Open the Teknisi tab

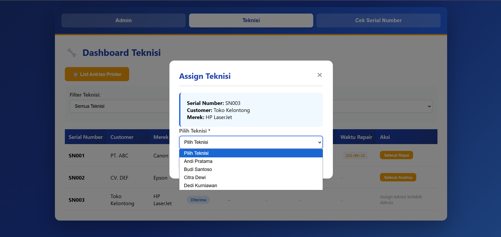pyautogui.click(x=251, y=20)
